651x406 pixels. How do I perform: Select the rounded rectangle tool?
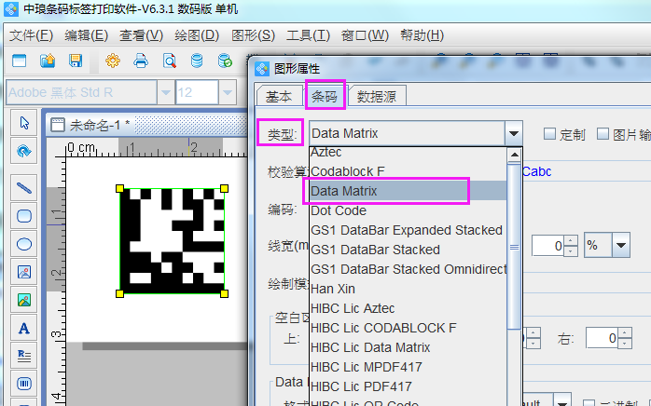point(24,216)
